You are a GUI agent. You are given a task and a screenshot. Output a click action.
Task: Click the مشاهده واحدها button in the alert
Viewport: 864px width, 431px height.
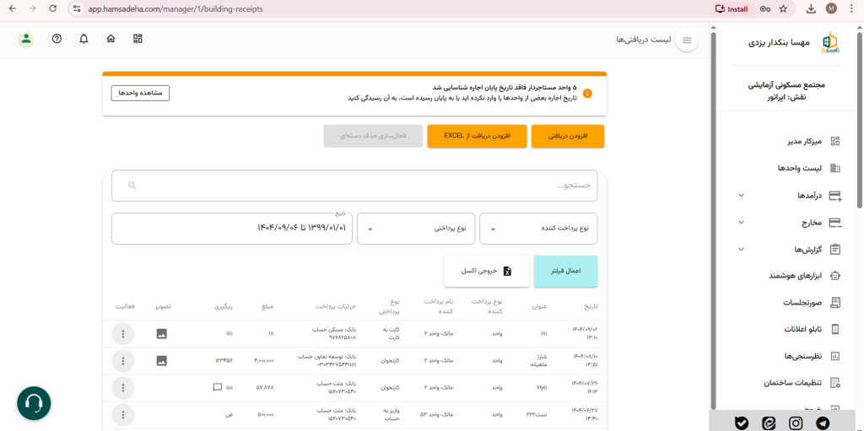141,93
